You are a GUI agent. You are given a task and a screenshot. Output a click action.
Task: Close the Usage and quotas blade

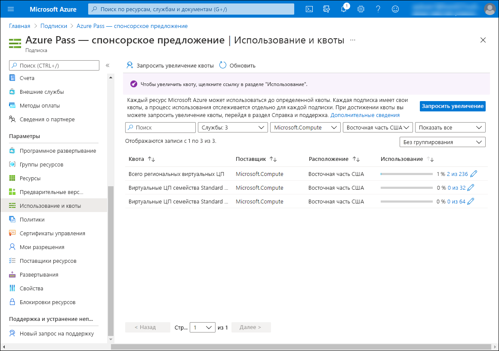pos(483,40)
